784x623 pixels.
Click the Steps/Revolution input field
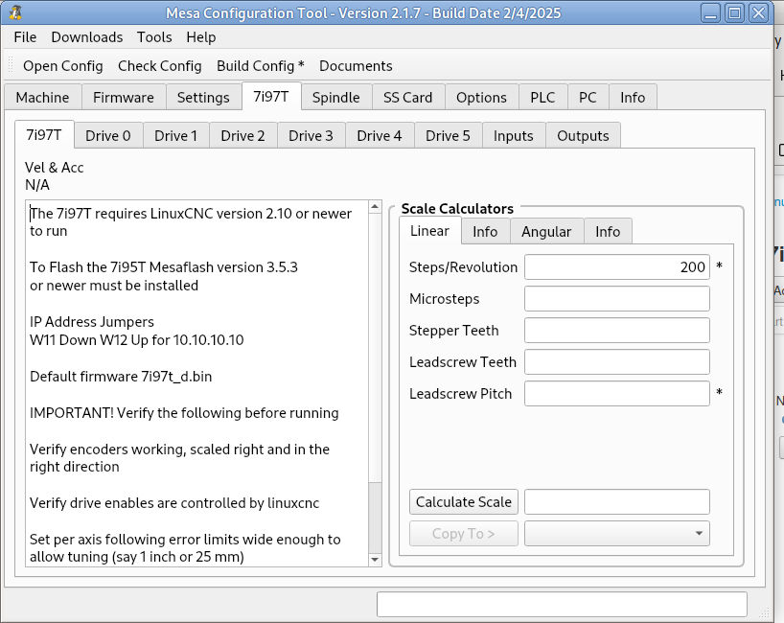[x=617, y=267]
